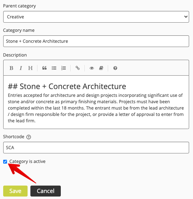Open the Parent category dropdown
193x199 pixels.
96,17
